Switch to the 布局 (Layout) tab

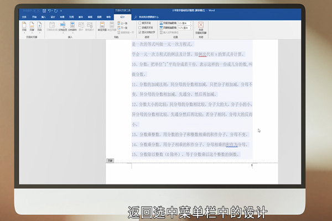(62, 17)
